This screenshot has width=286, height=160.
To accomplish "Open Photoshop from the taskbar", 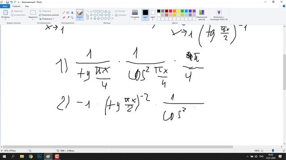I will 39,156.
